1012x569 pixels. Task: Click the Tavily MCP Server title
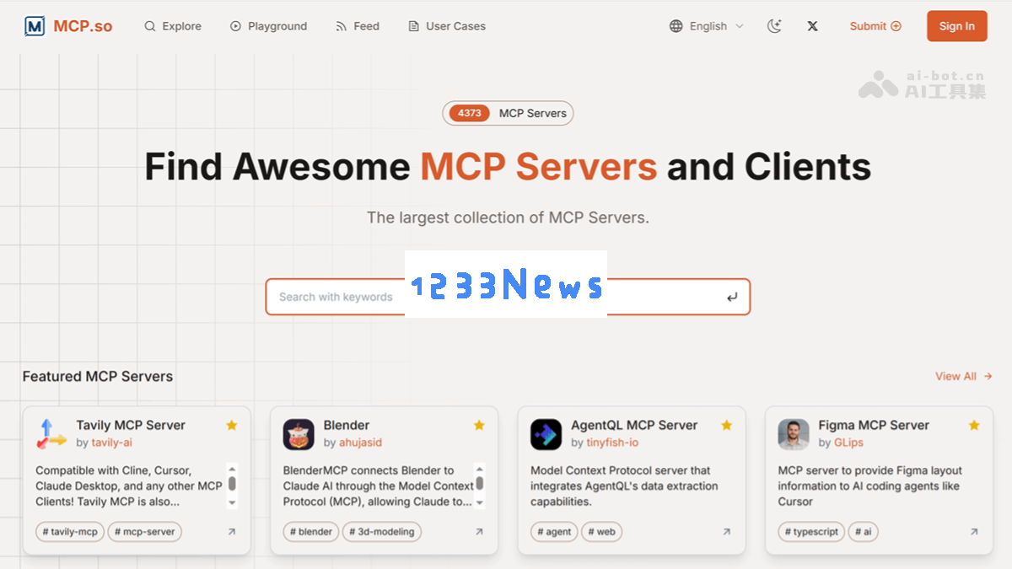pos(131,425)
